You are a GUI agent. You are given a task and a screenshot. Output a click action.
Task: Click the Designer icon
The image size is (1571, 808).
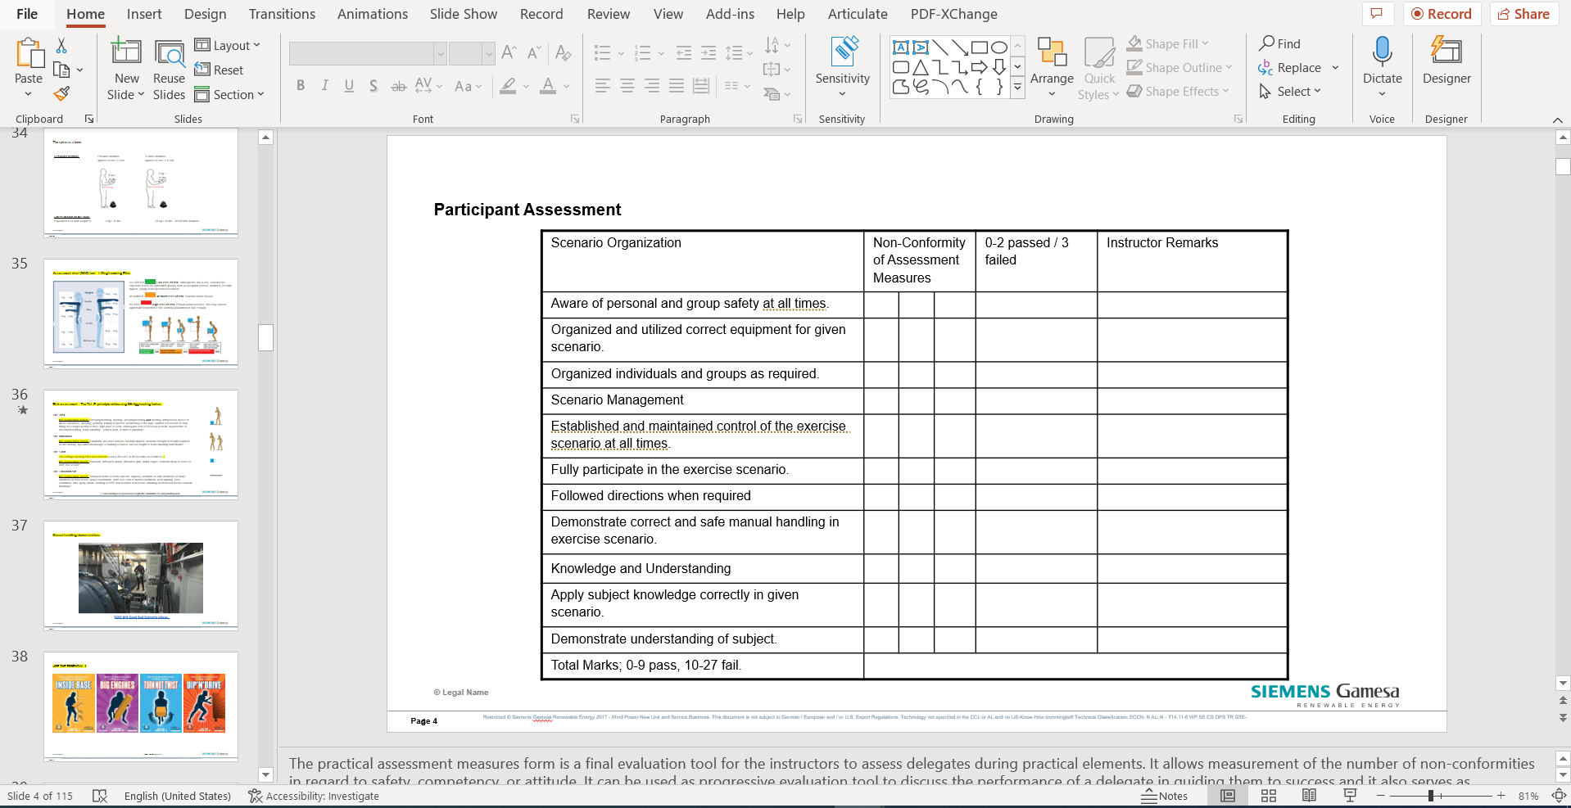coord(1446,52)
